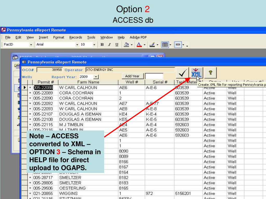The width and height of the screenshot is (266, 199).
Task: Click the Well # column header
Action: click(x=132, y=82)
